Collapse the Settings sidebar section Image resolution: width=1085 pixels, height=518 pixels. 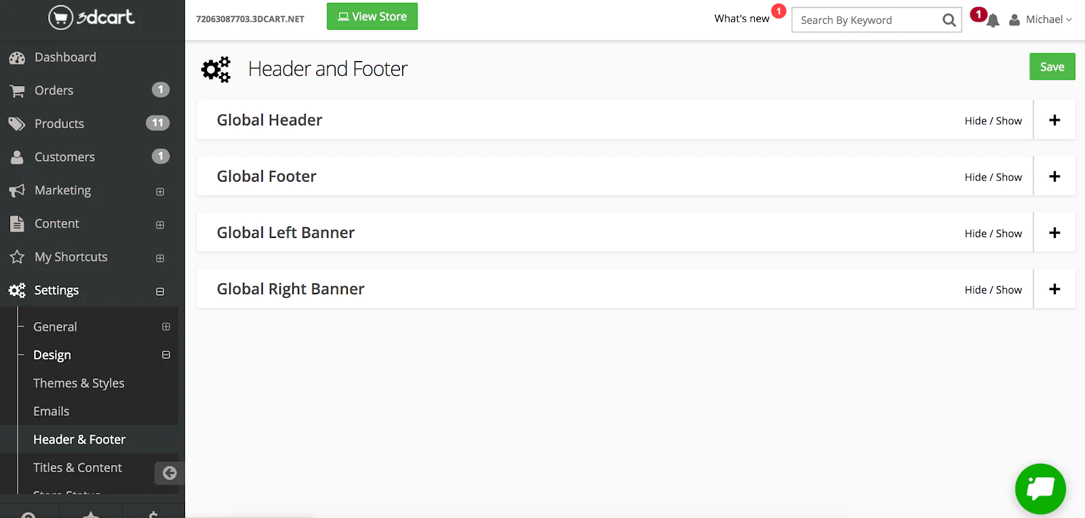click(x=160, y=292)
